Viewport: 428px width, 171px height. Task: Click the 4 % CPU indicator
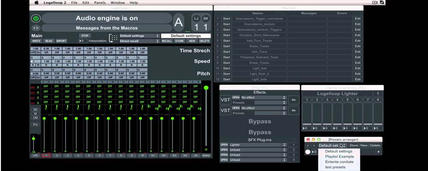pos(36,28)
